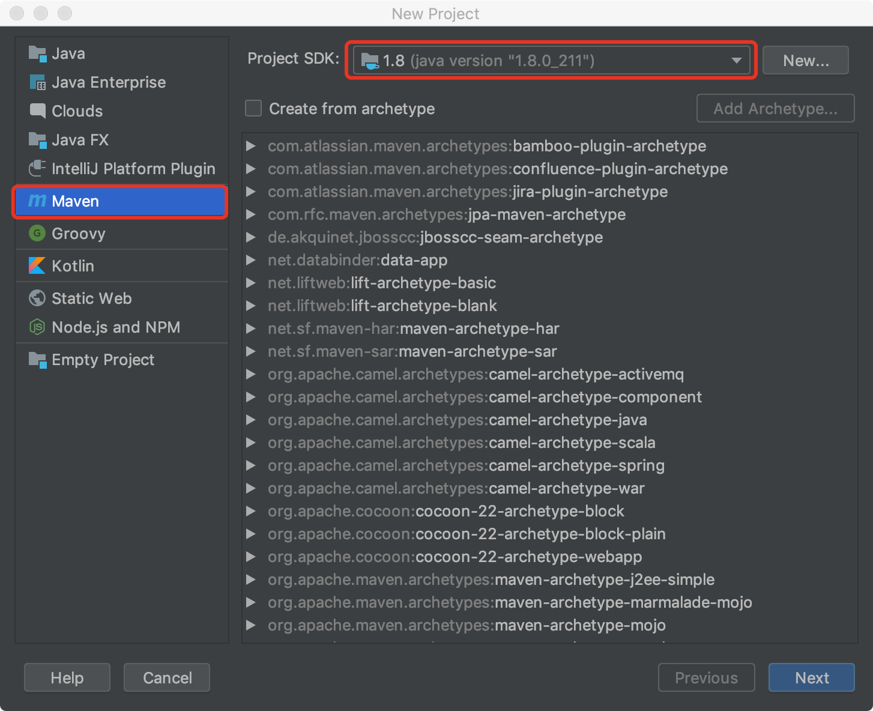Click the IntelliJ Platform Plugin icon

pos(37,169)
